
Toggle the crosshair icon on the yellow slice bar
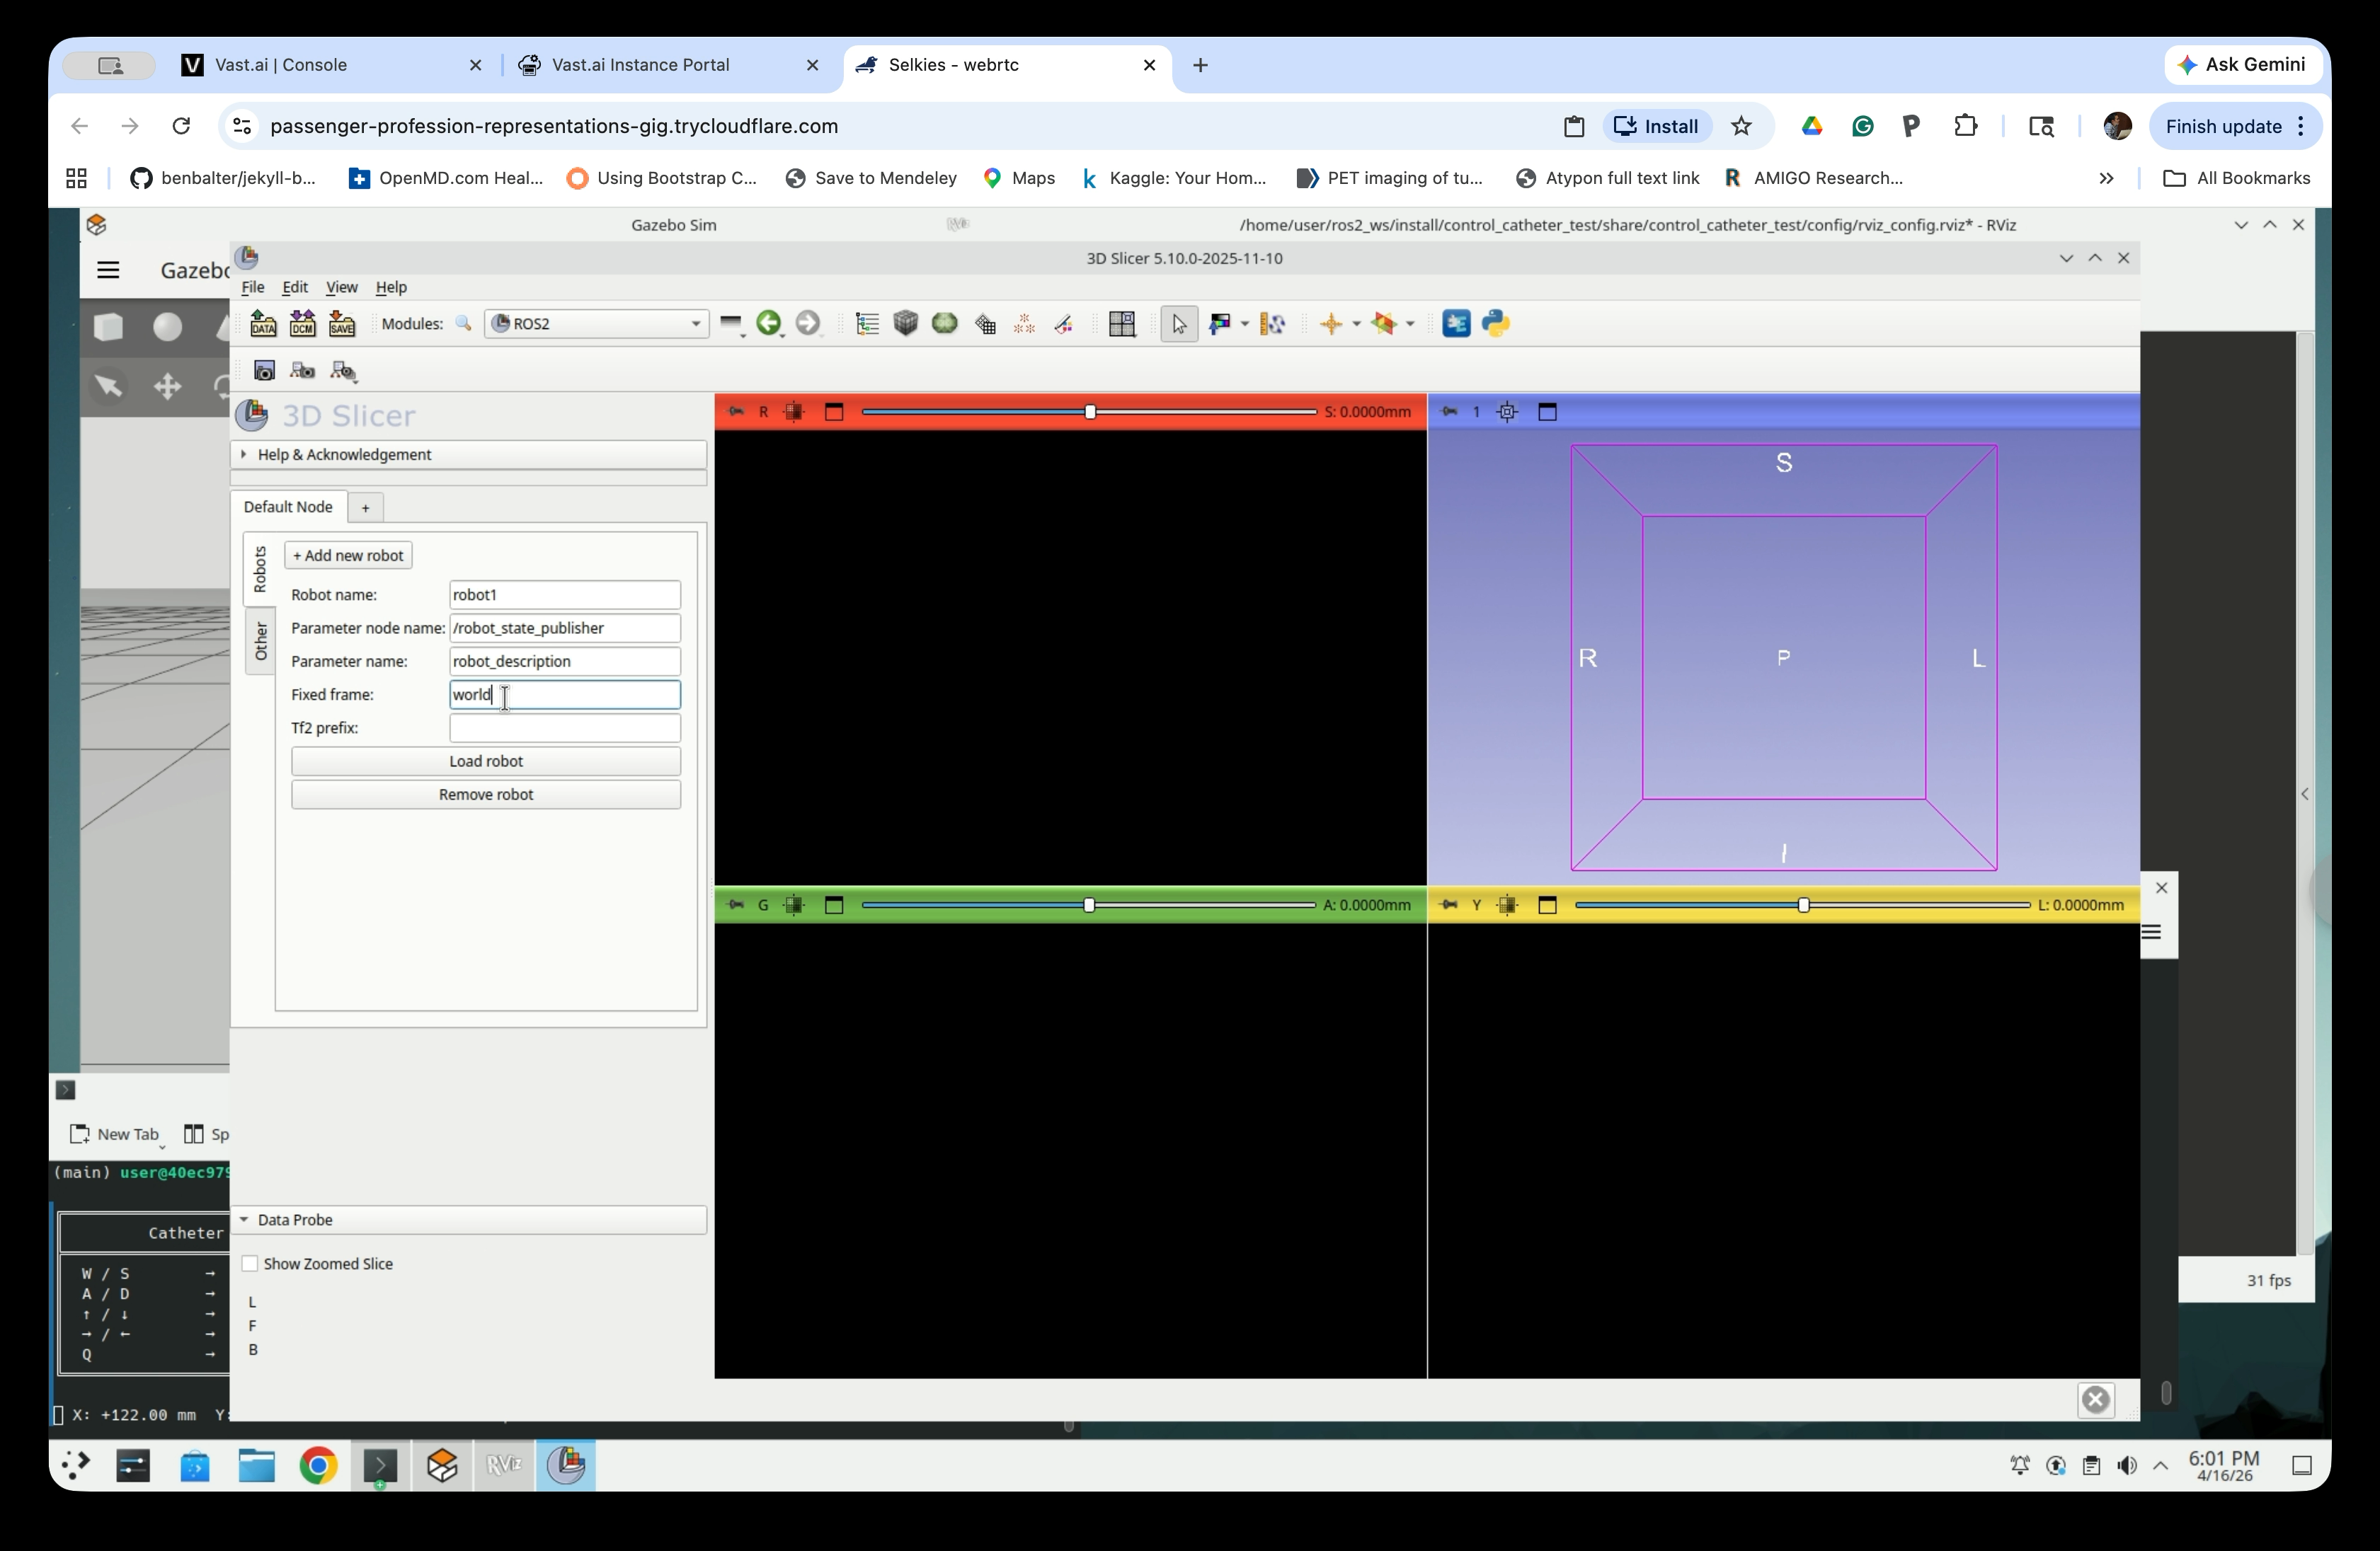[1507, 906]
